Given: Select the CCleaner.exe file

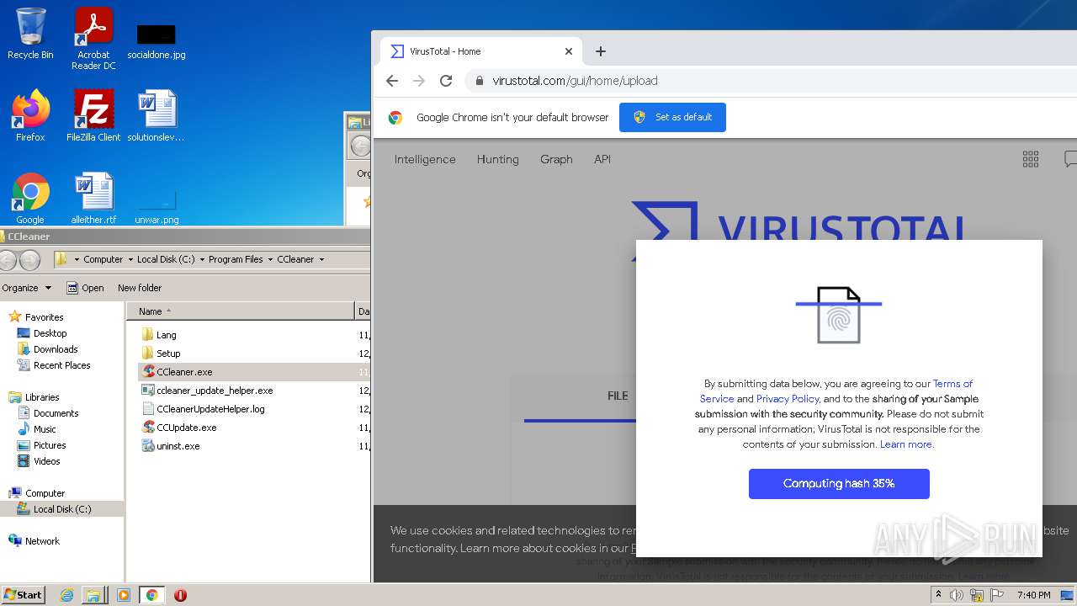Looking at the screenshot, I should click(x=178, y=372).
